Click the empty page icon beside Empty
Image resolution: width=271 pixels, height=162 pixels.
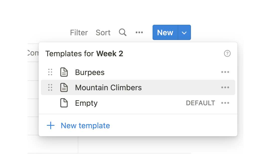pyautogui.click(x=64, y=103)
